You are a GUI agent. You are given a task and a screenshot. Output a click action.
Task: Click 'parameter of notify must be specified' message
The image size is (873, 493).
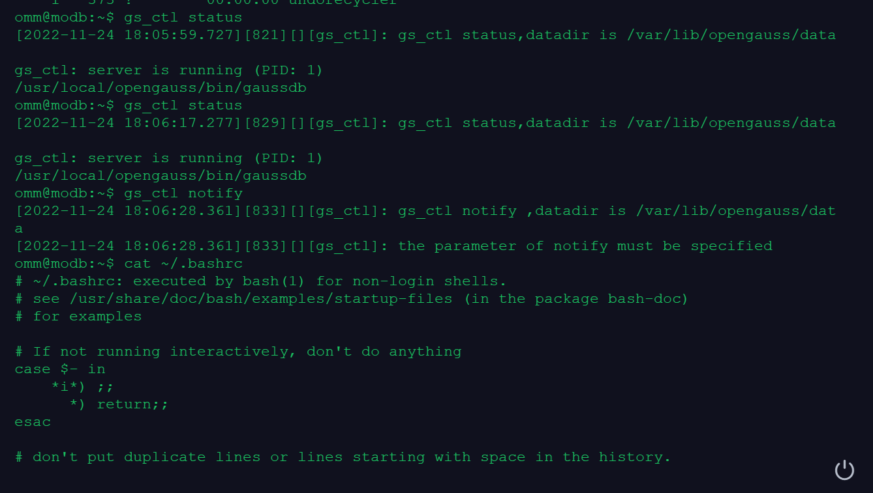(x=585, y=246)
